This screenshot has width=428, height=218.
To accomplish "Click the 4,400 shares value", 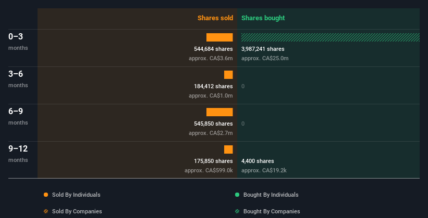I will pyautogui.click(x=258, y=161).
